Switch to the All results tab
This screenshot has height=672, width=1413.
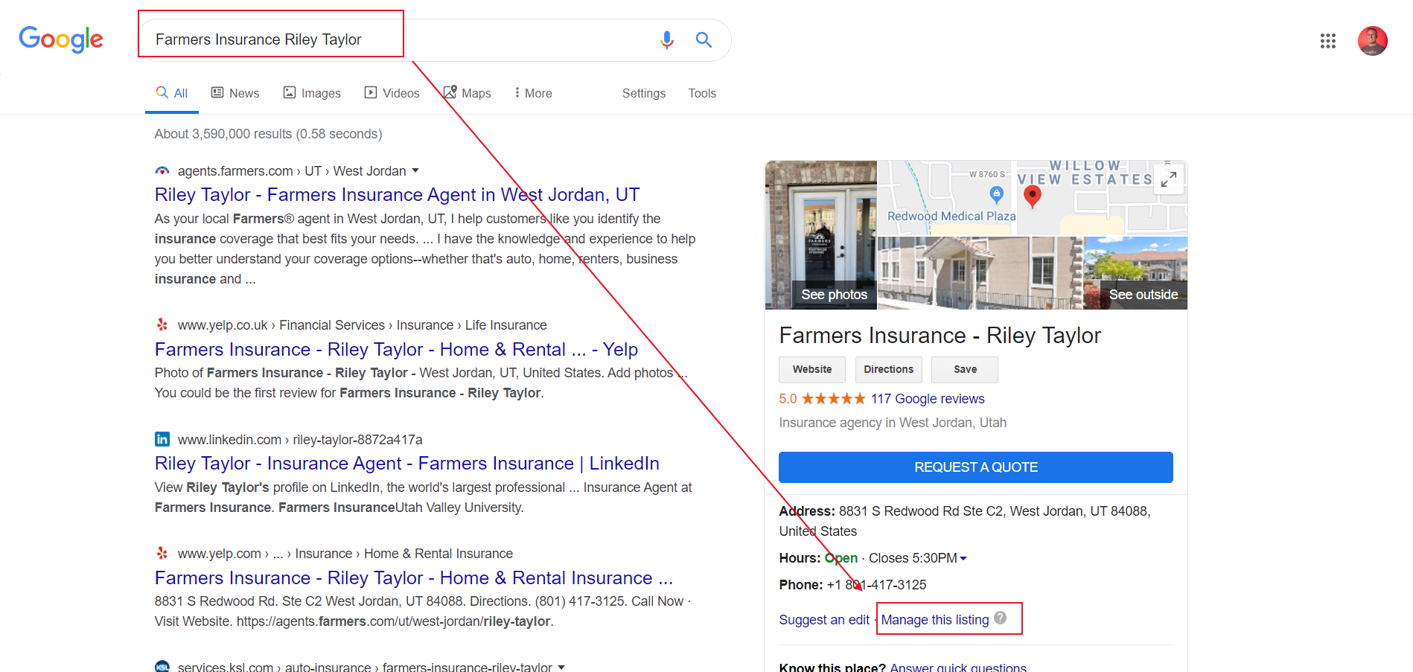pyautogui.click(x=172, y=93)
